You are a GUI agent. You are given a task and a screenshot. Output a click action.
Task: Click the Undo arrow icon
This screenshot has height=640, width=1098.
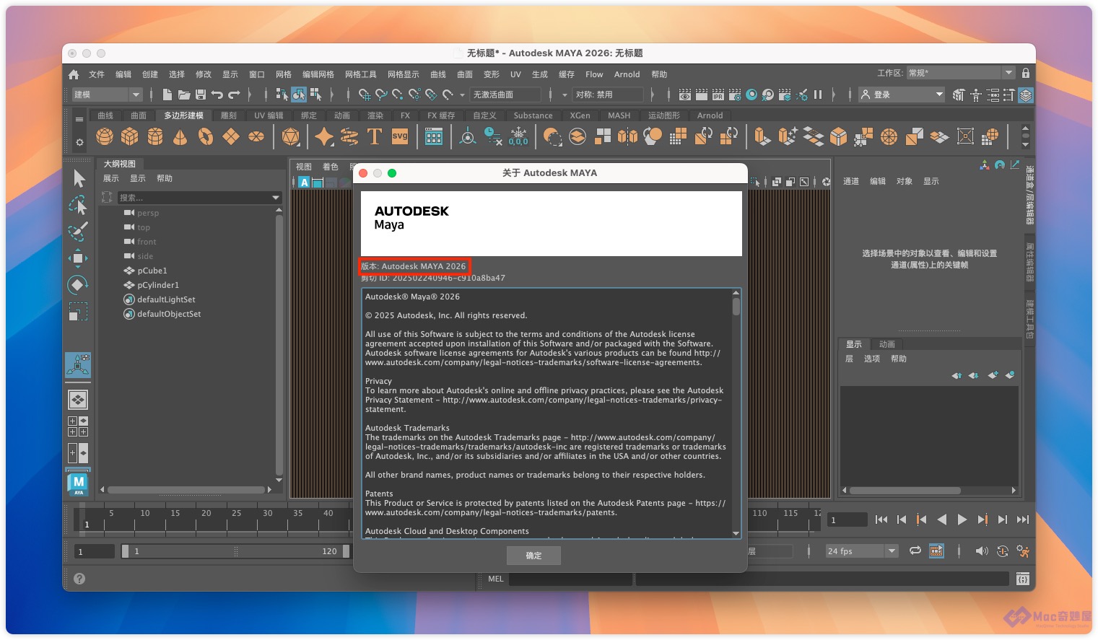[217, 95]
